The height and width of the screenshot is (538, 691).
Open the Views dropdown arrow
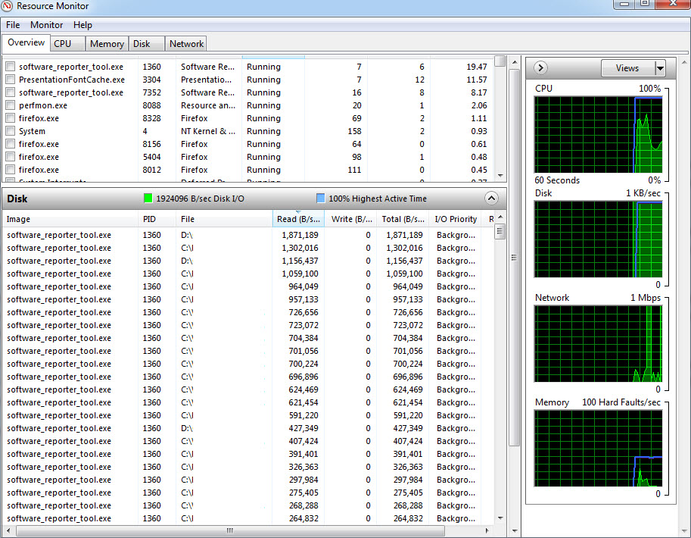(660, 68)
